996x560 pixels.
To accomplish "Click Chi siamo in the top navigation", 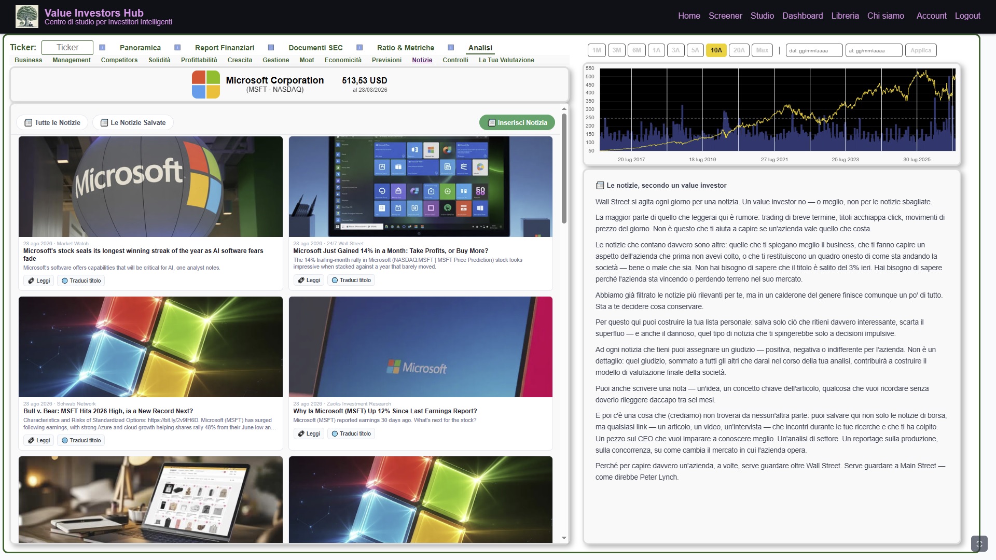I will 886,16.
